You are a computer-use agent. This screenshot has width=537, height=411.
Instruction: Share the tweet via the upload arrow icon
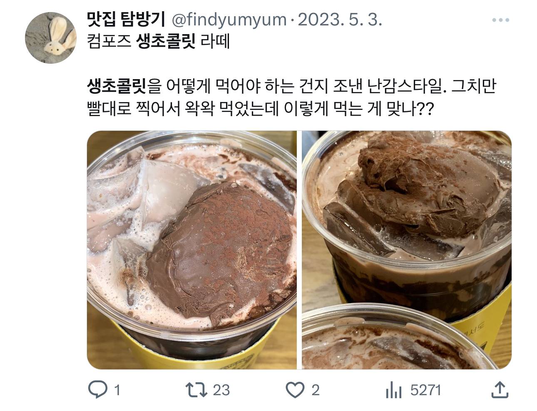(x=500, y=390)
